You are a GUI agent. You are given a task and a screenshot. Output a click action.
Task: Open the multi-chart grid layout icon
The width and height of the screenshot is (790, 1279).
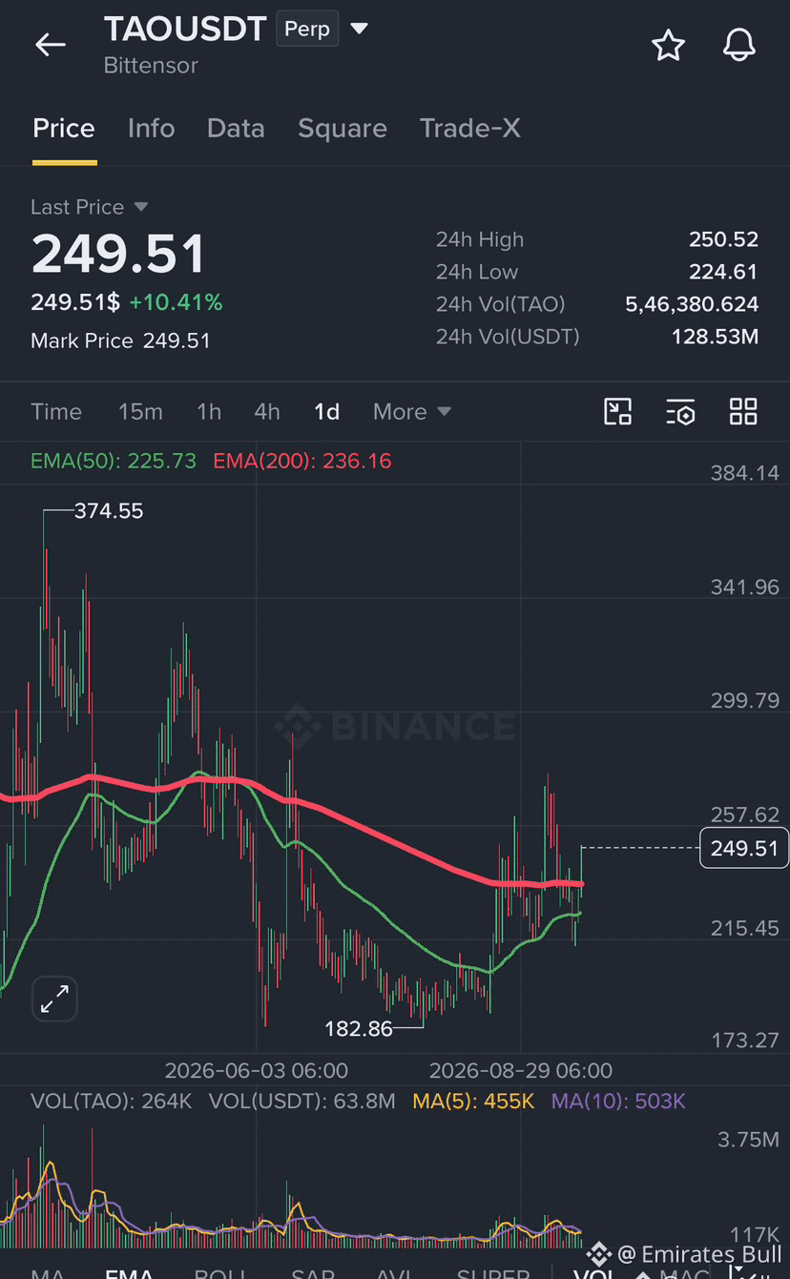click(x=743, y=412)
